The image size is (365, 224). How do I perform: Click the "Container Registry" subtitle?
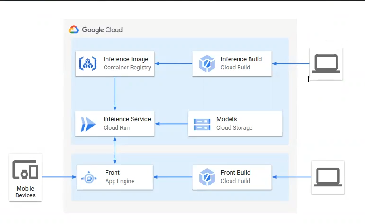(x=127, y=67)
